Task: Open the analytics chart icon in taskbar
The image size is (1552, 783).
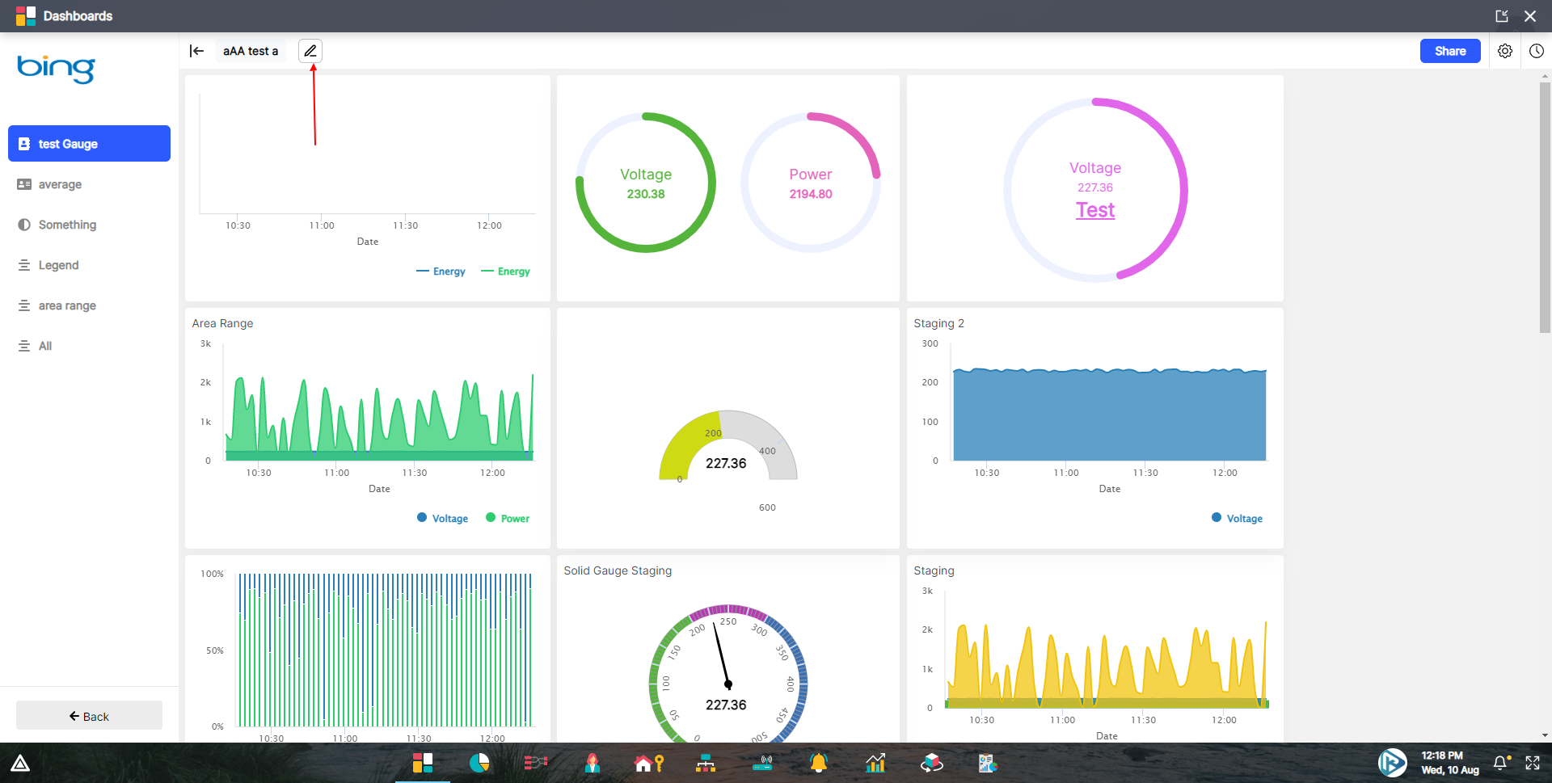Action: click(x=875, y=763)
